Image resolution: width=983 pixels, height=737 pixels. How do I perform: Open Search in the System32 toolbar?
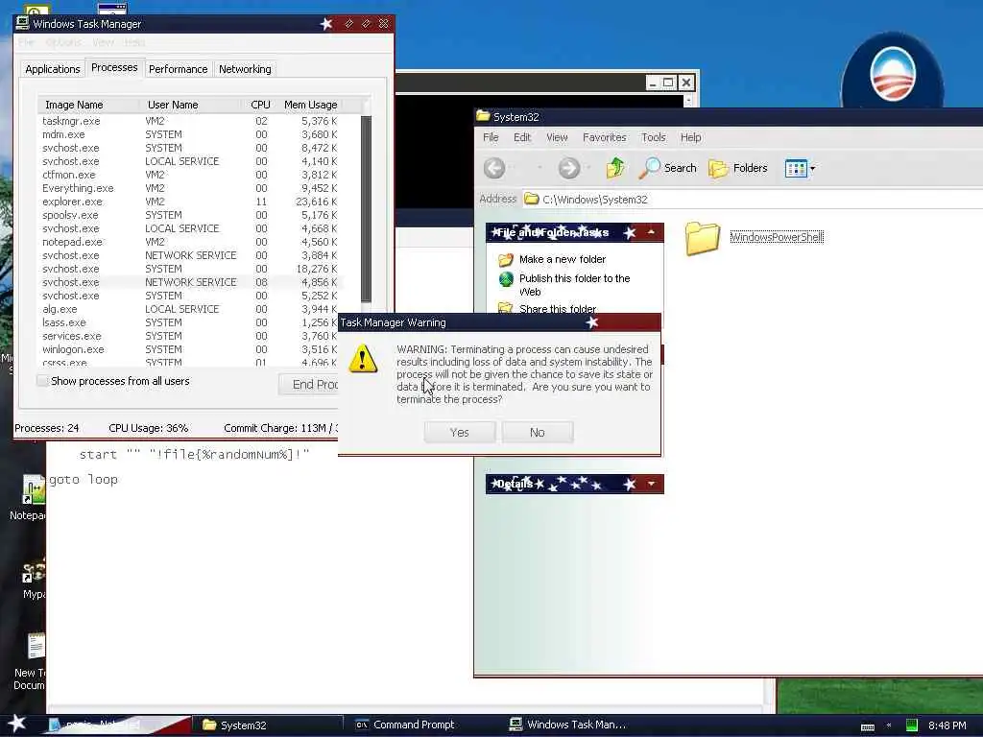(x=668, y=168)
